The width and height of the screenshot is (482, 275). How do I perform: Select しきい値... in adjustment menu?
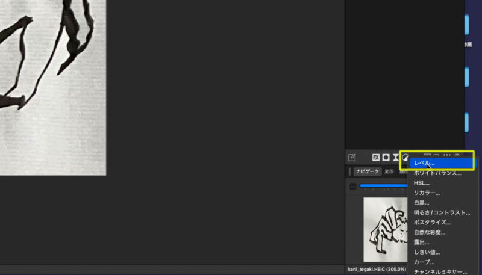point(427,252)
